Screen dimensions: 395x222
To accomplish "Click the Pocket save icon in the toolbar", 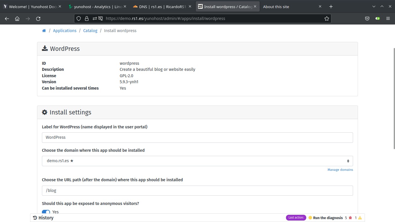I will pos(367,18).
